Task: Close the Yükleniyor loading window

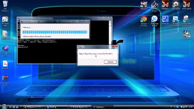Action: (x=86, y=21)
